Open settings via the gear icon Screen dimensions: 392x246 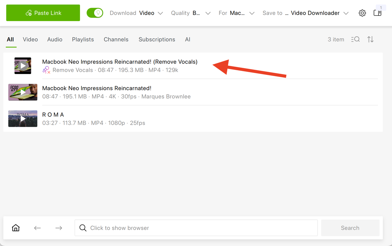click(362, 13)
